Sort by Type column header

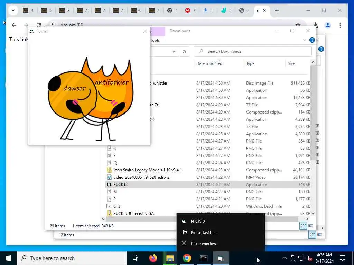pyautogui.click(x=250, y=63)
